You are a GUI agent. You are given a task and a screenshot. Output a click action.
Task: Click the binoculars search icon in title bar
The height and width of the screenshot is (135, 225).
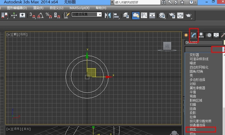click(164, 2)
